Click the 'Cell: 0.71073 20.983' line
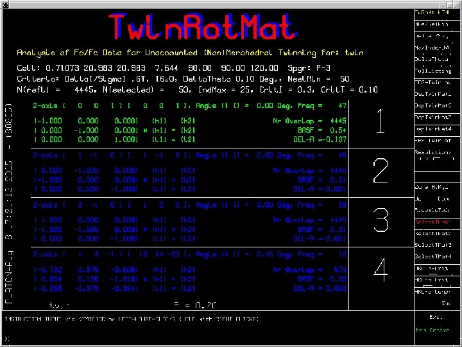Image resolution: width=462 pixels, height=347 pixels. [81, 68]
